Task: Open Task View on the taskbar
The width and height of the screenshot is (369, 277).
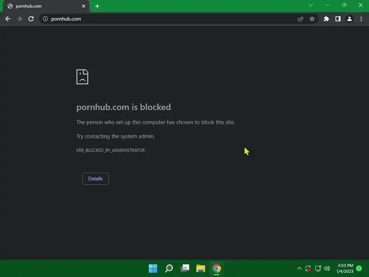Action: 185,268
